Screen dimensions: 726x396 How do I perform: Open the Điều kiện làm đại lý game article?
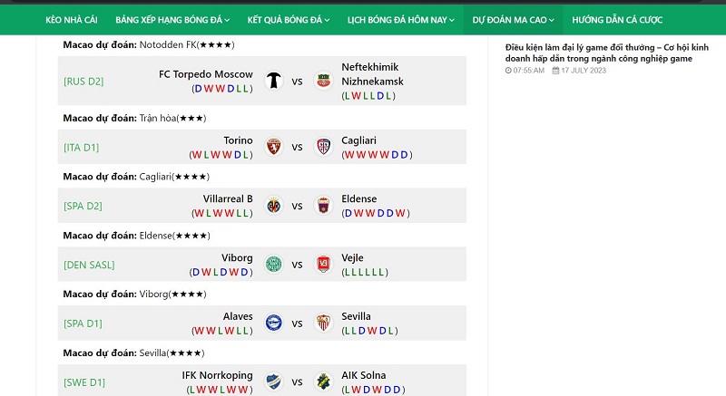[x=606, y=53]
